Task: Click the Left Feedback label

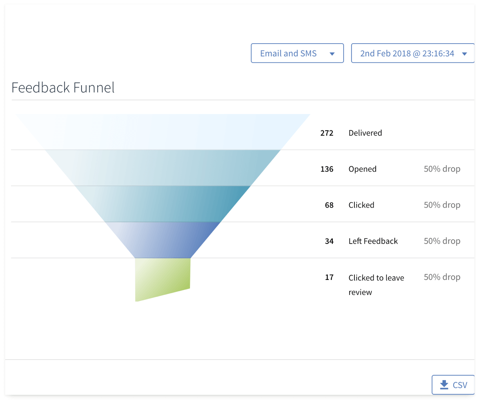Action: click(x=373, y=241)
